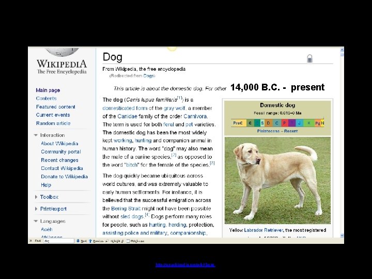
Task: Open the Help link in sidebar
Action: [46, 185]
